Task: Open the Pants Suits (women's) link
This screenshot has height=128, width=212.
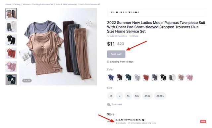Action: tap(89, 4)
